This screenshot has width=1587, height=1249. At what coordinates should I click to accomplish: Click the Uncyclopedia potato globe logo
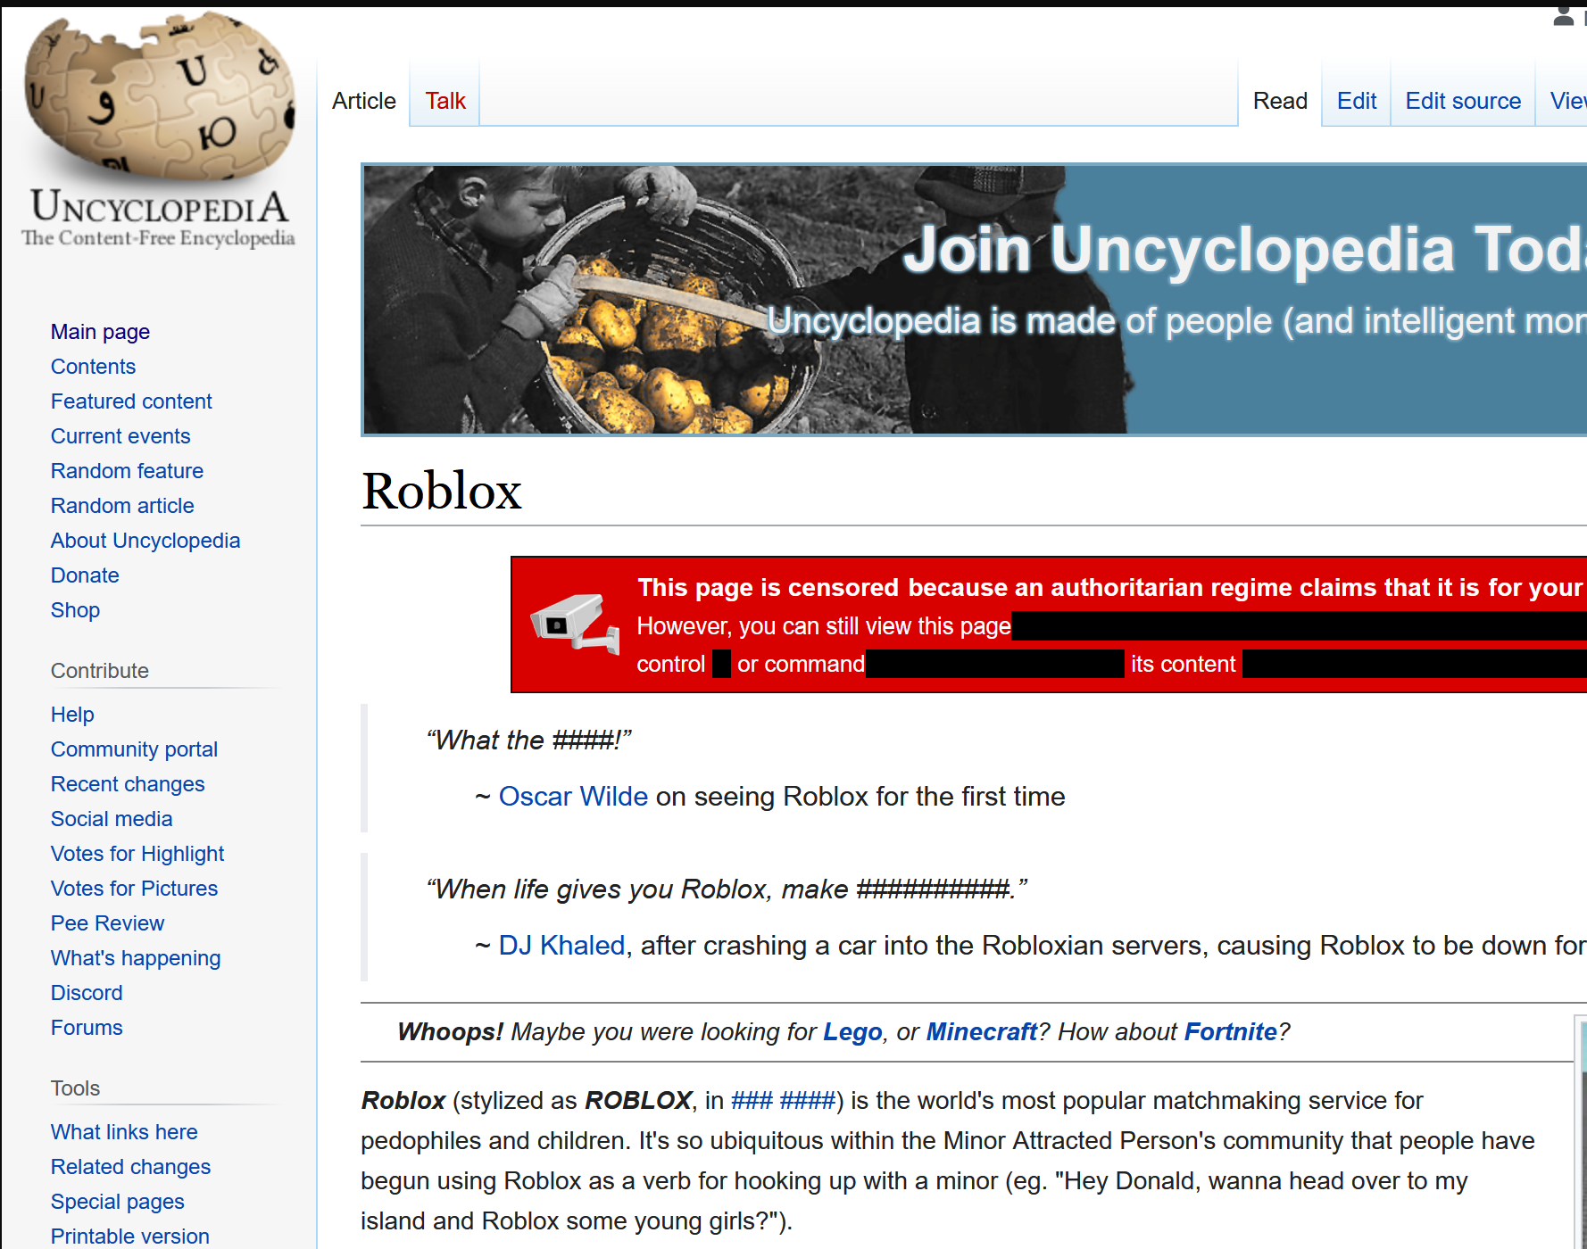[x=160, y=95]
